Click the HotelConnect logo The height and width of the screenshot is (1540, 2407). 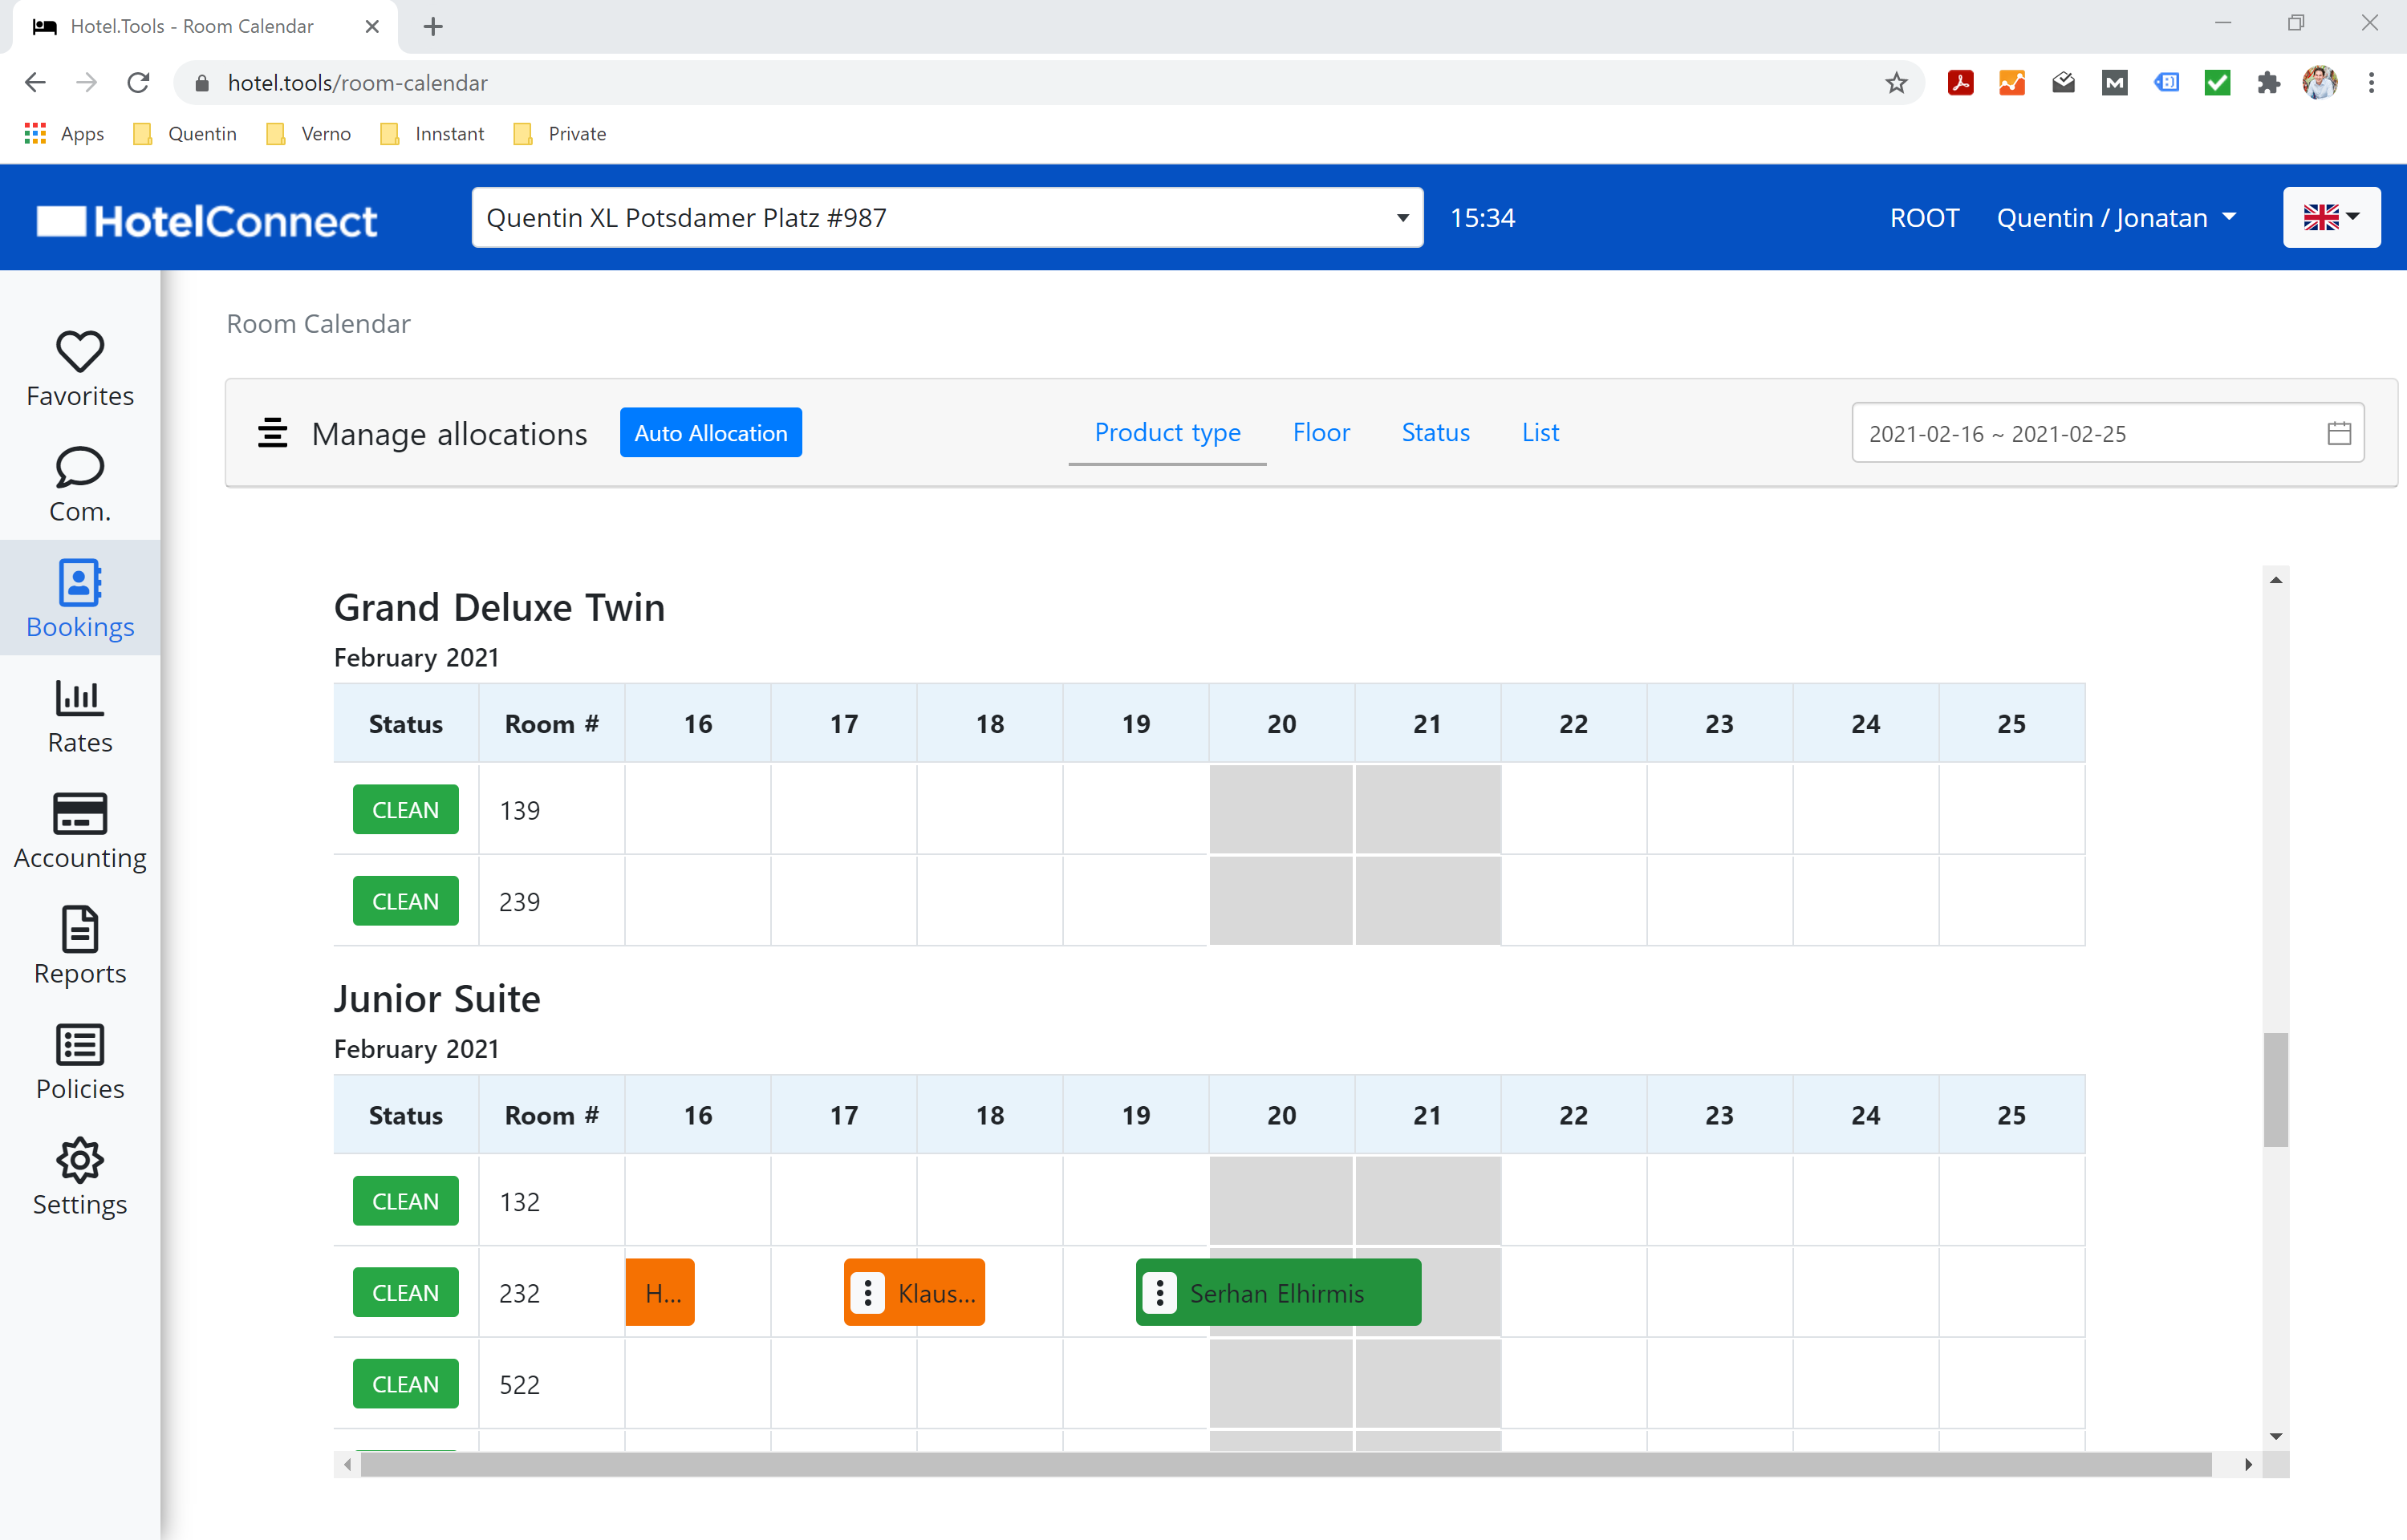tap(207, 220)
